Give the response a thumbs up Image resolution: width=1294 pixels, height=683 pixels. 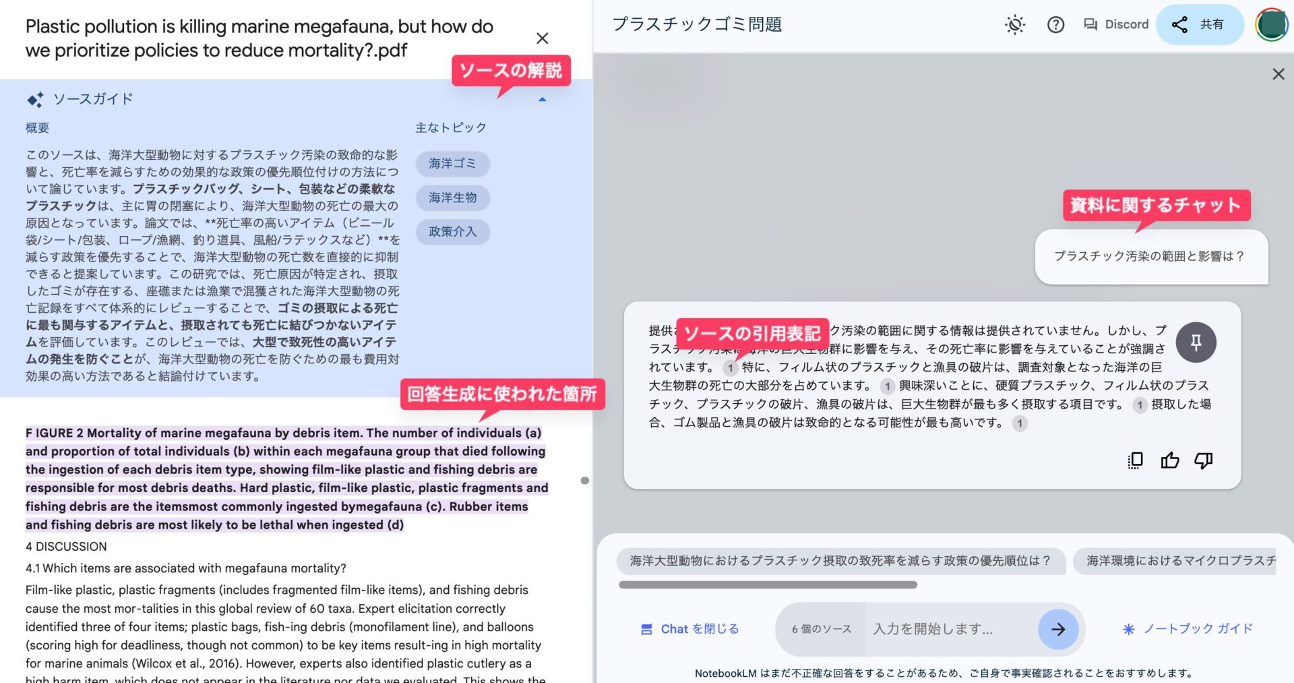[1170, 461]
